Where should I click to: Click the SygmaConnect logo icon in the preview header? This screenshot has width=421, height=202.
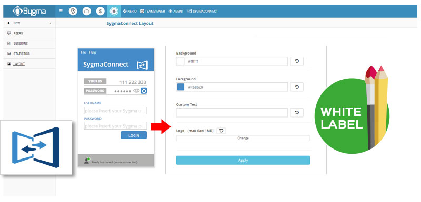click(x=142, y=65)
